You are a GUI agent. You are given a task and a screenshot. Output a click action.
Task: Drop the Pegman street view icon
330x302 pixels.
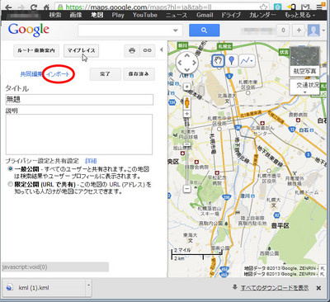[187, 102]
